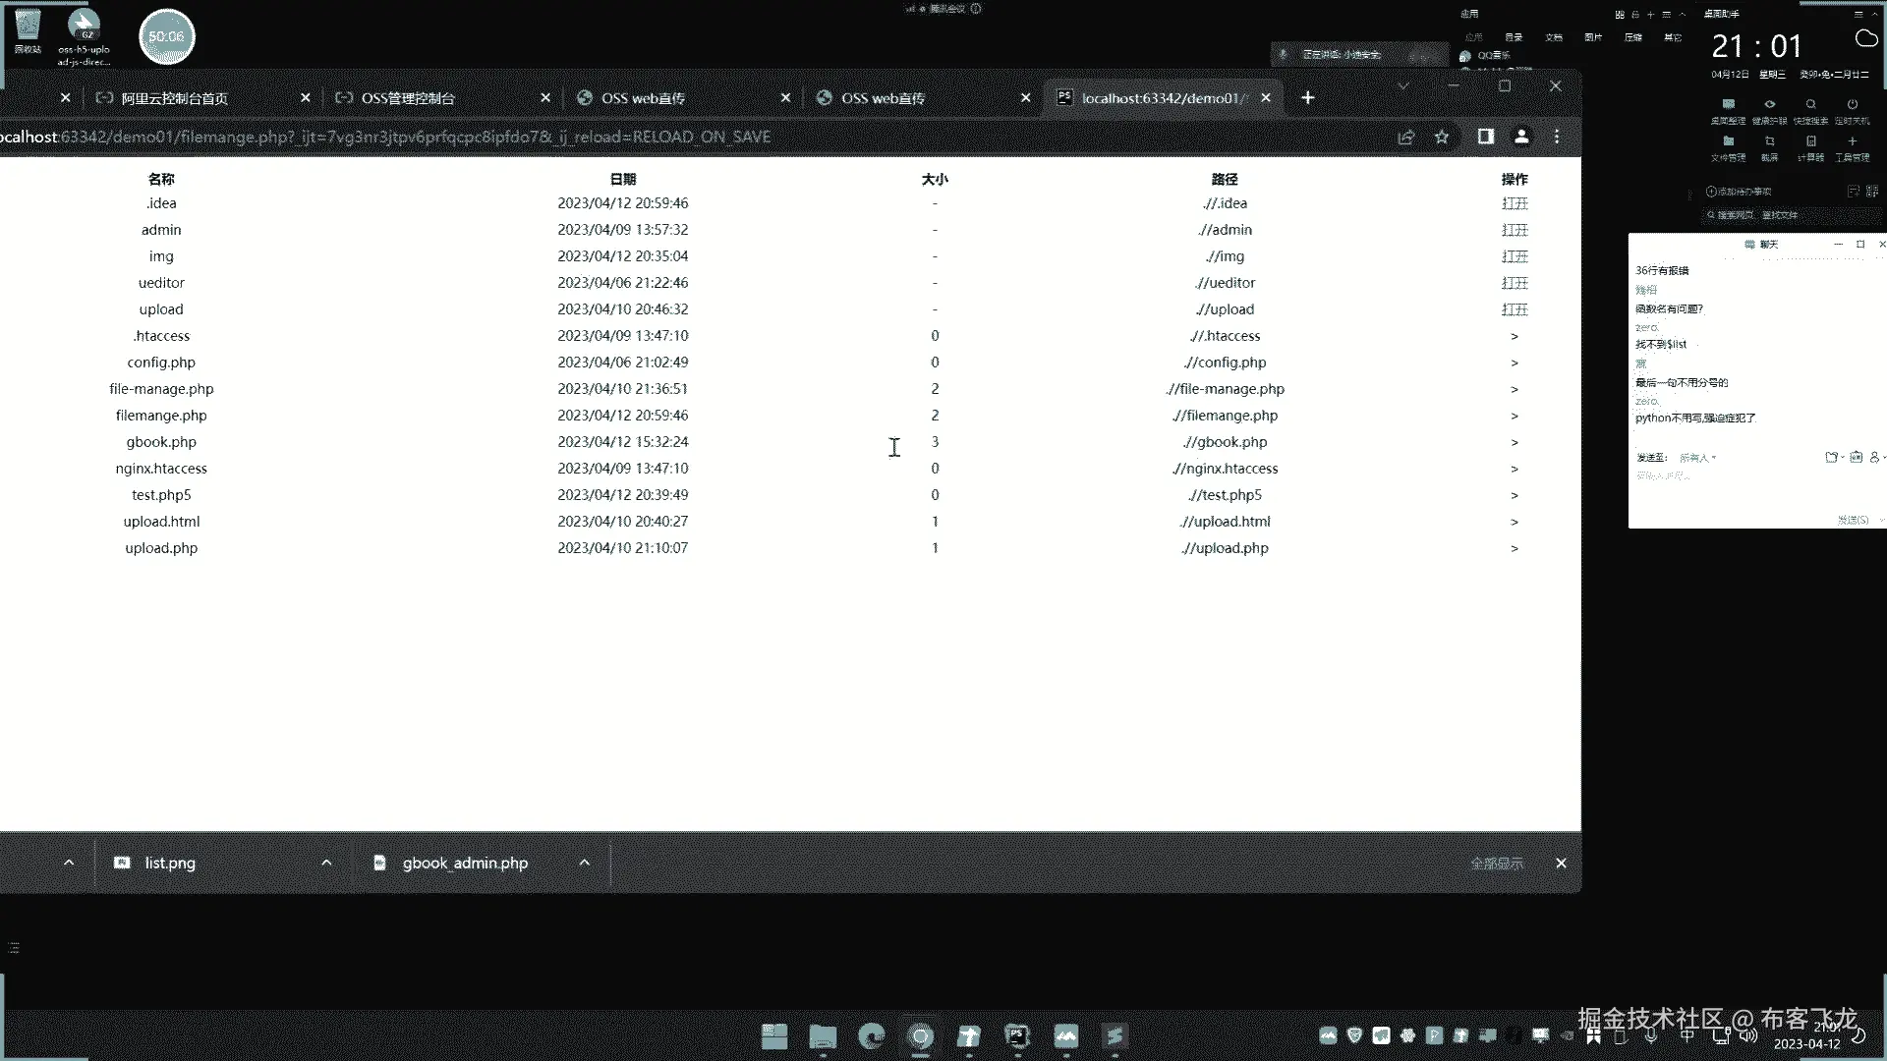Expand options for gbook_admin.php download
Screen dimensions: 1887x1061
tap(585, 864)
